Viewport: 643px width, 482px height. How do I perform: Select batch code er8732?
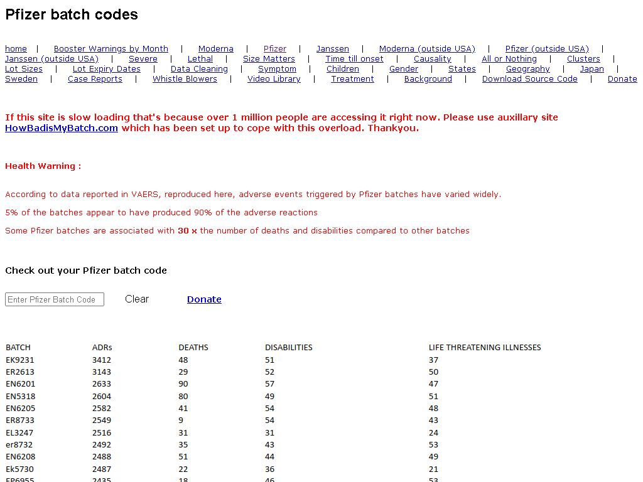coord(19,445)
